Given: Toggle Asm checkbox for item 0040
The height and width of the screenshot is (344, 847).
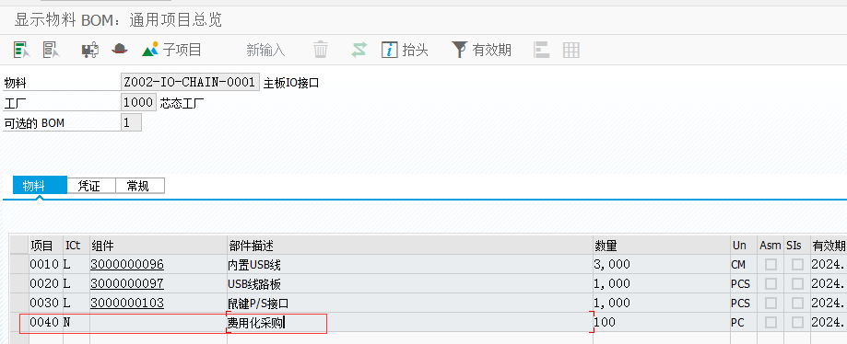Looking at the screenshot, I should 771,323.
